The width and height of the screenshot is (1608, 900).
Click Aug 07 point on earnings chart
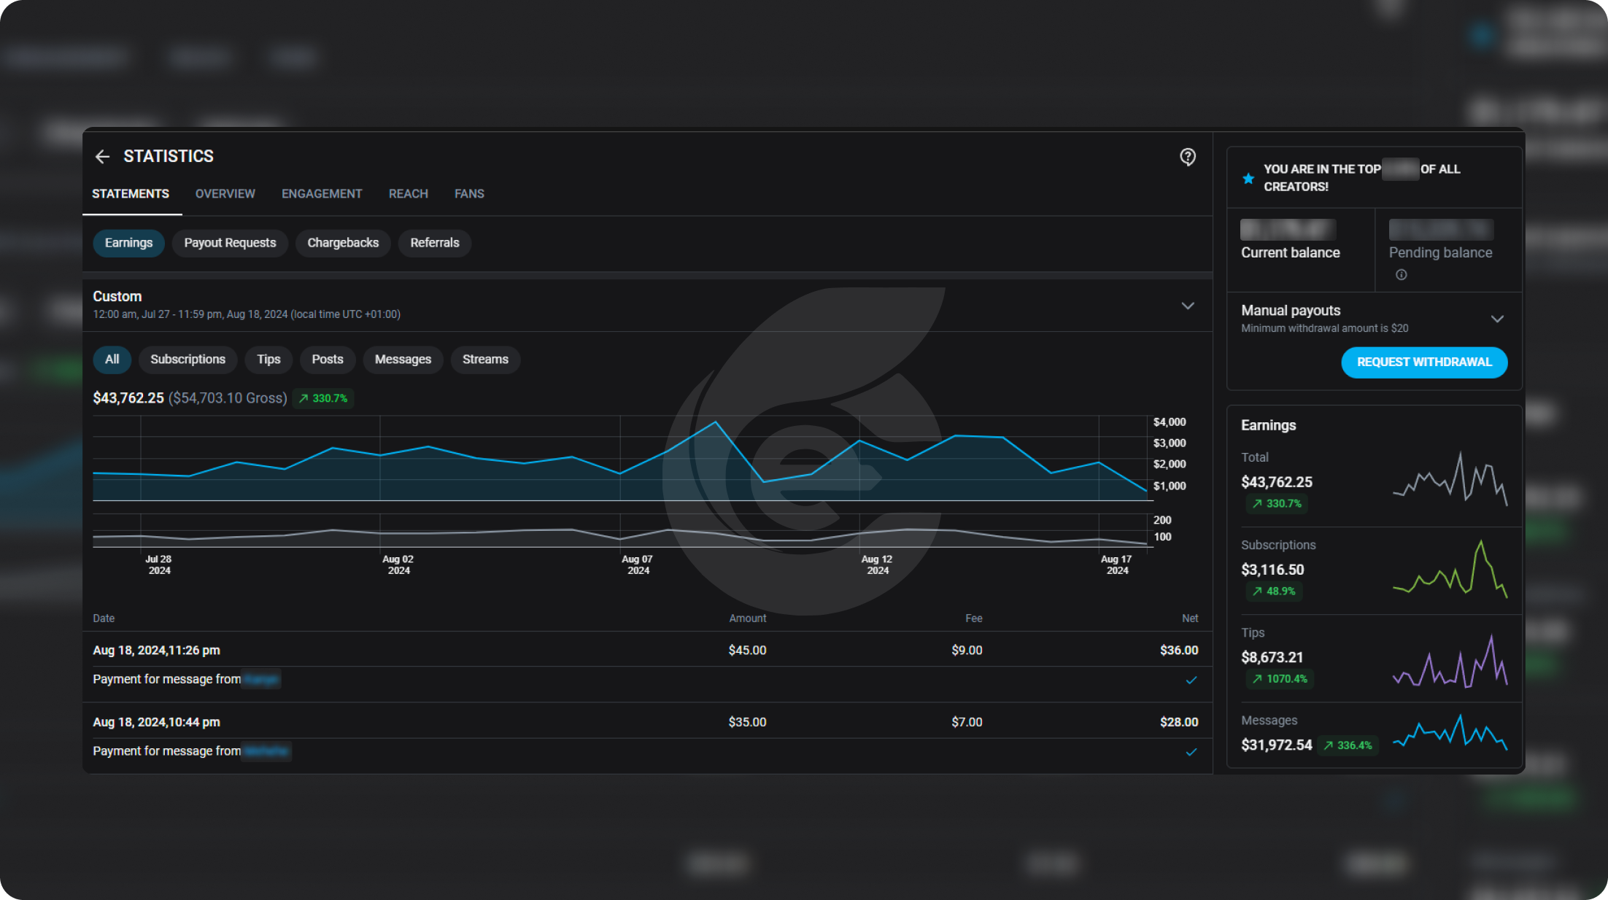coord(620,473)
